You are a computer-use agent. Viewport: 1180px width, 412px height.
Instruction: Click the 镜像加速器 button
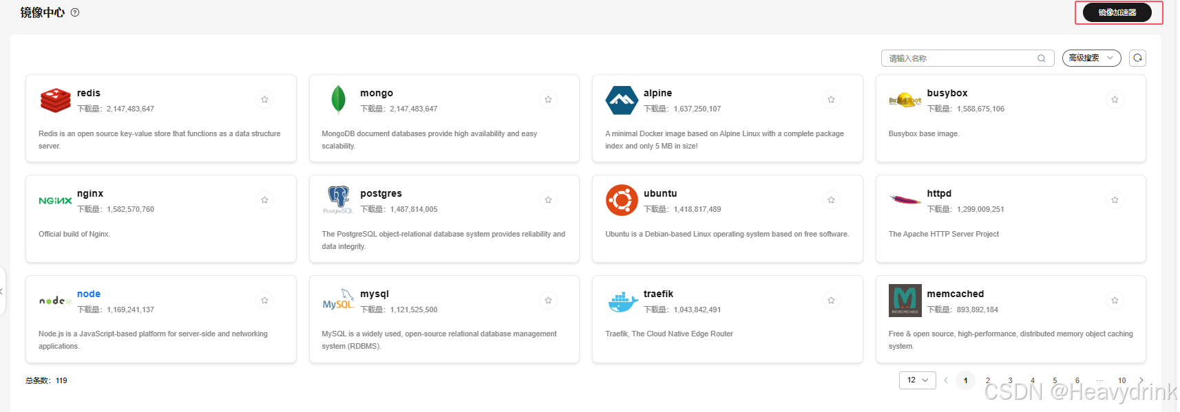point(1117,12)
